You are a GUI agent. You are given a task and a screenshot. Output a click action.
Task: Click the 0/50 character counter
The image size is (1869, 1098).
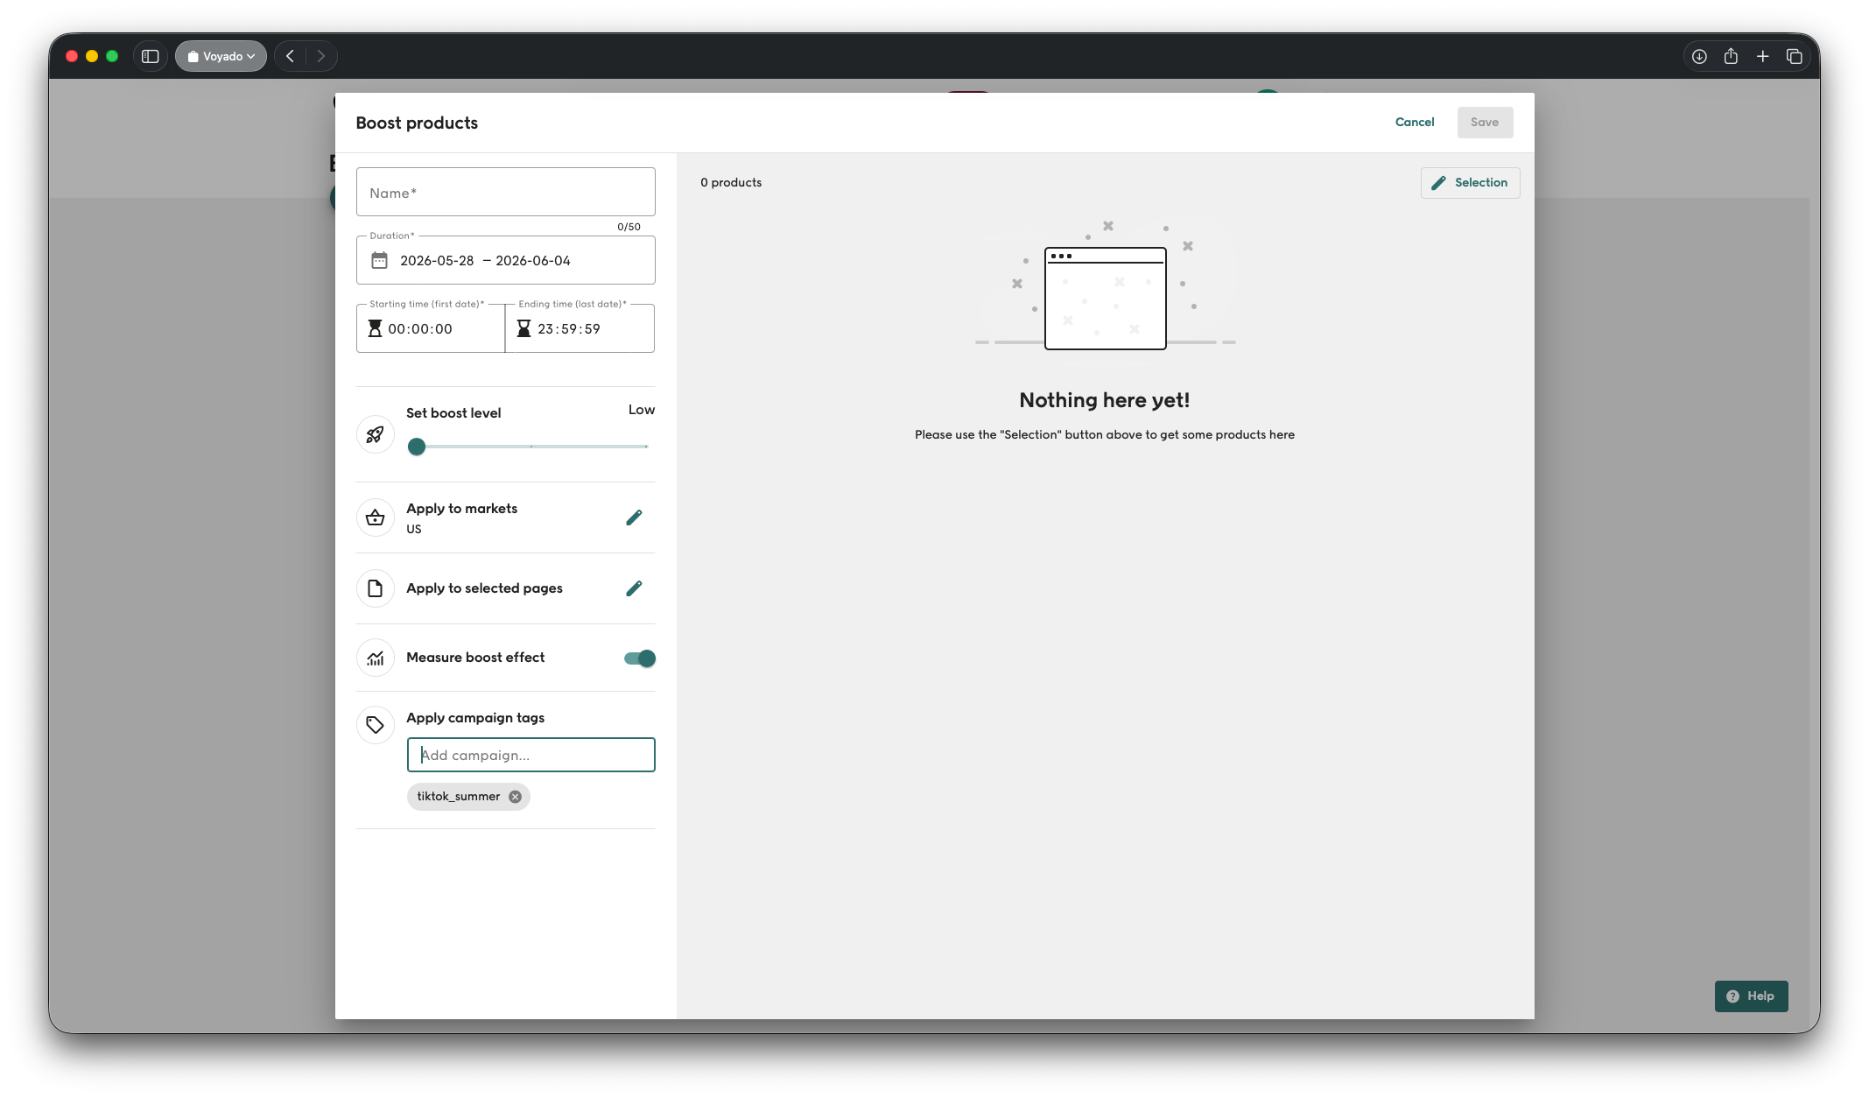[629, 227]
